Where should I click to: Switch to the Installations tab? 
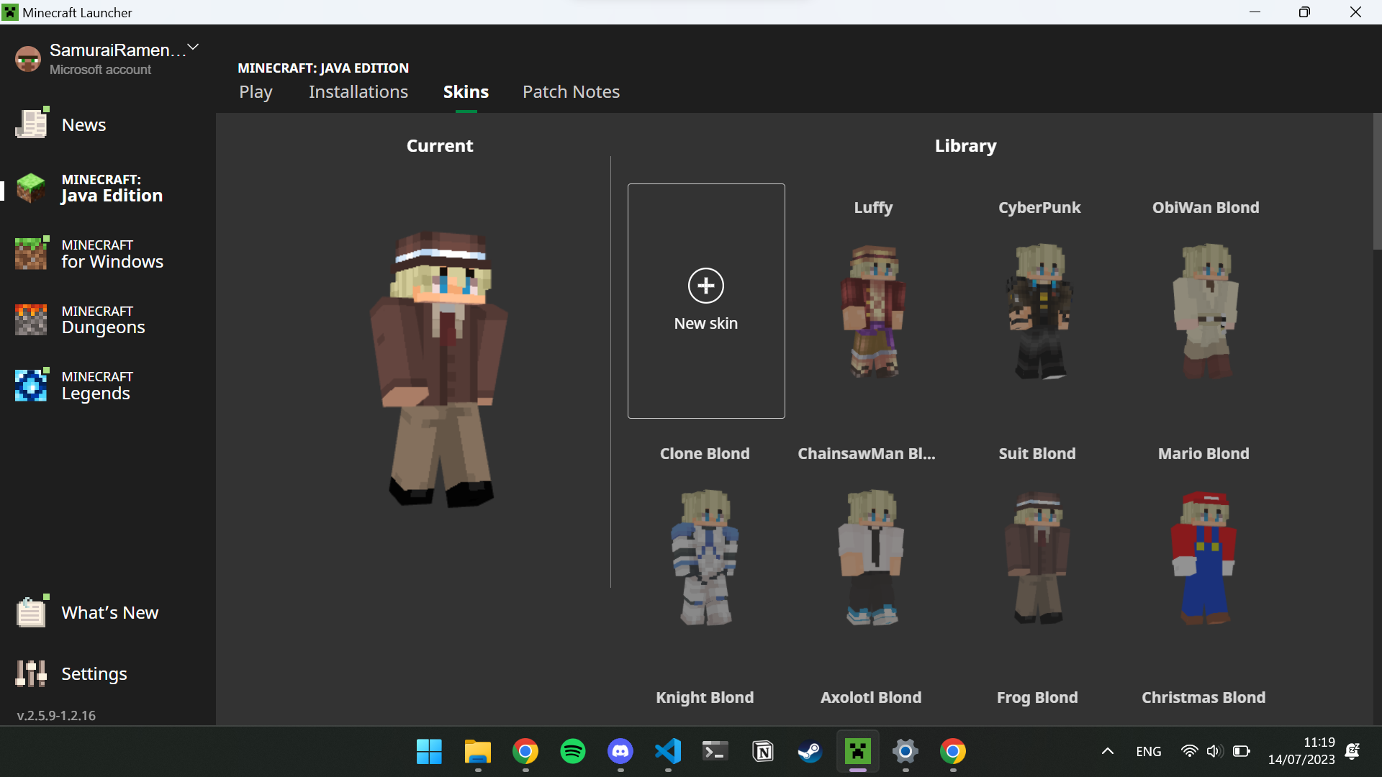coord(358,91)
